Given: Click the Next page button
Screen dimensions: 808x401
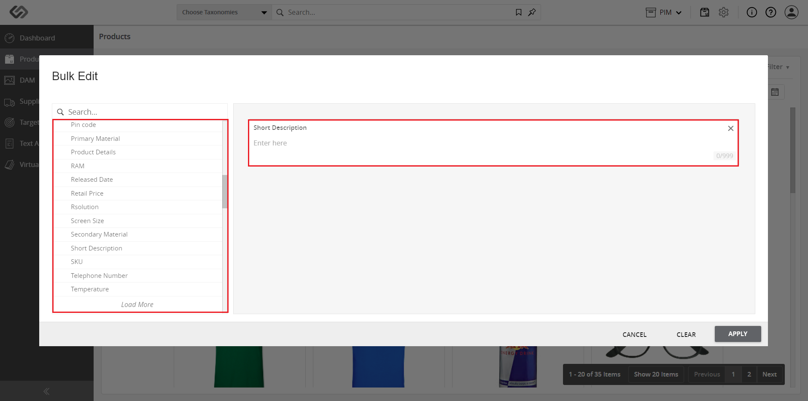Looking at the screenshot, I should coord(769,374).
